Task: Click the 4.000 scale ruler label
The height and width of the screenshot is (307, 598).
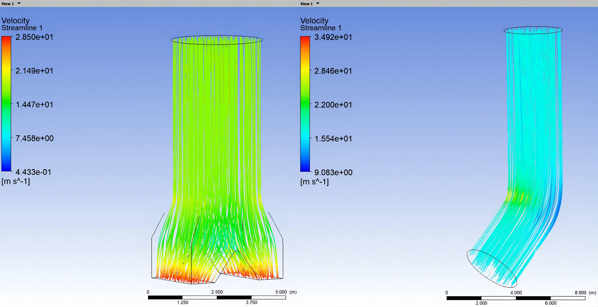Action: click(516, 292)
